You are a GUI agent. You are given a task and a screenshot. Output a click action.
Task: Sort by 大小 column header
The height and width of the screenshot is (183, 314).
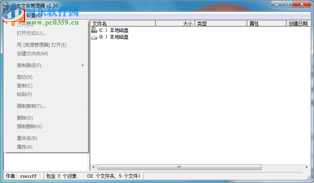coord(175,24)
